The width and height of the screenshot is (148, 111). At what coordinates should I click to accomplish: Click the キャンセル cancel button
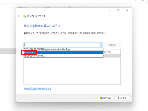click(x=122, y=98)
